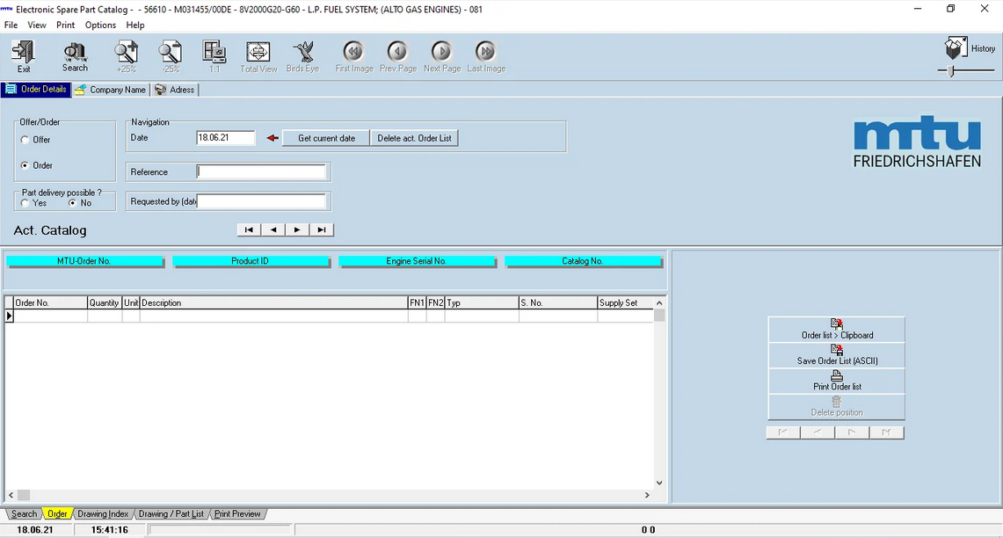Open the Options menu
1003x538 pixels.
click(100, 25)
